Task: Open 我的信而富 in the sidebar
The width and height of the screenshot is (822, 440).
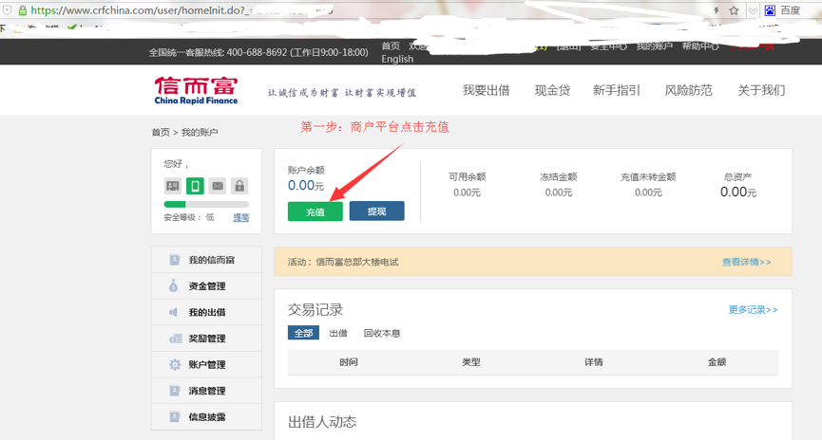Action: coord(206,260)
